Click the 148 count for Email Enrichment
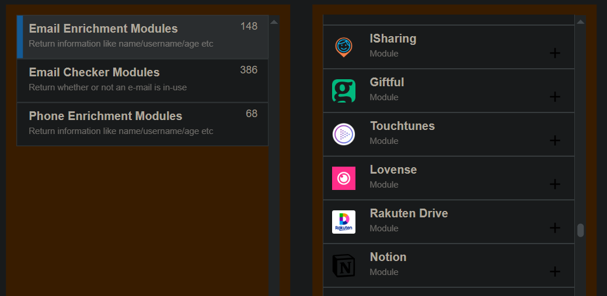This screenshot has width=607, height=296. pyautogui.click(x=249, y=26)
